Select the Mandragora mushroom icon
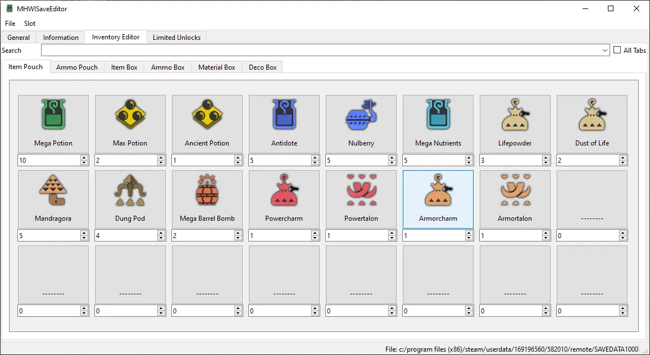Screen dimensions: 650x355 point(53,189)
